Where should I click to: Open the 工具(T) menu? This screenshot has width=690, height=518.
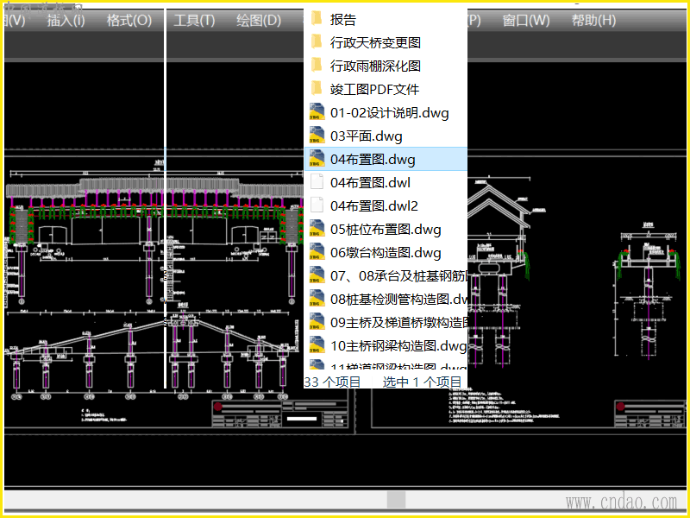(x=194, y=20)
